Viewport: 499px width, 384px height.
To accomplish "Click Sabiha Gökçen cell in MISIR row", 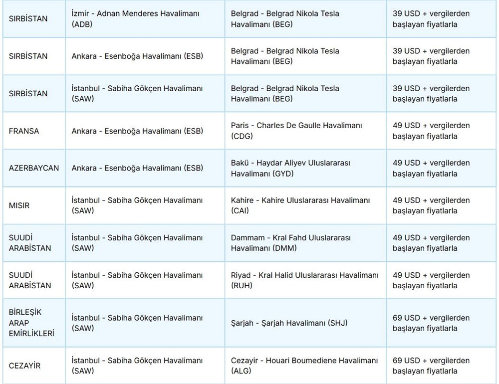I will coord(145,205).
